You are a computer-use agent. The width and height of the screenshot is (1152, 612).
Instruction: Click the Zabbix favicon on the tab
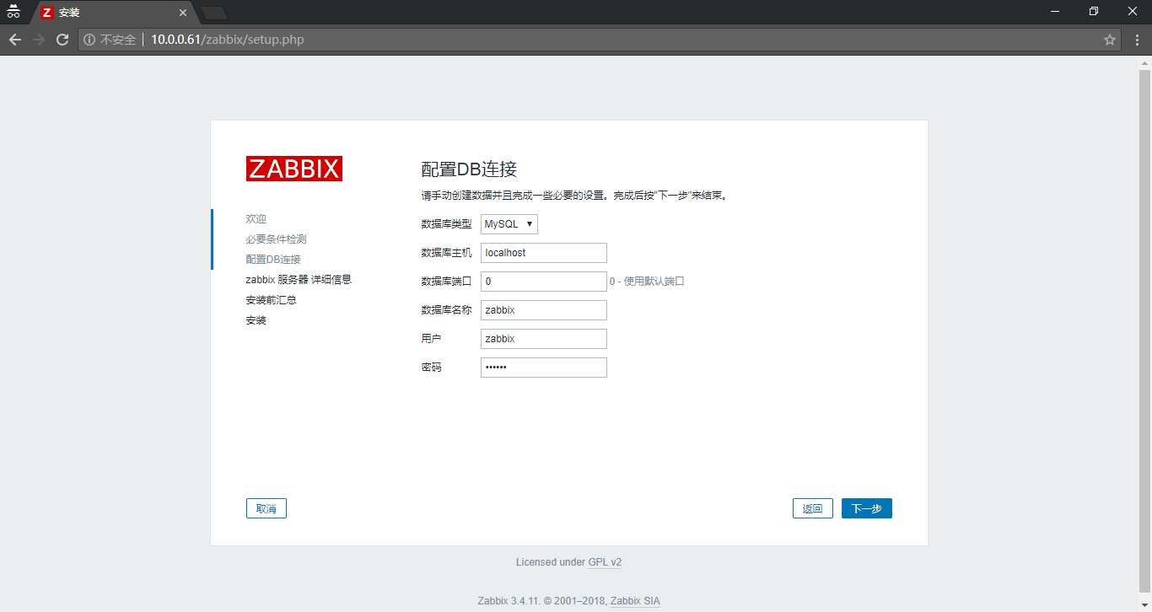tap(47, 13)
